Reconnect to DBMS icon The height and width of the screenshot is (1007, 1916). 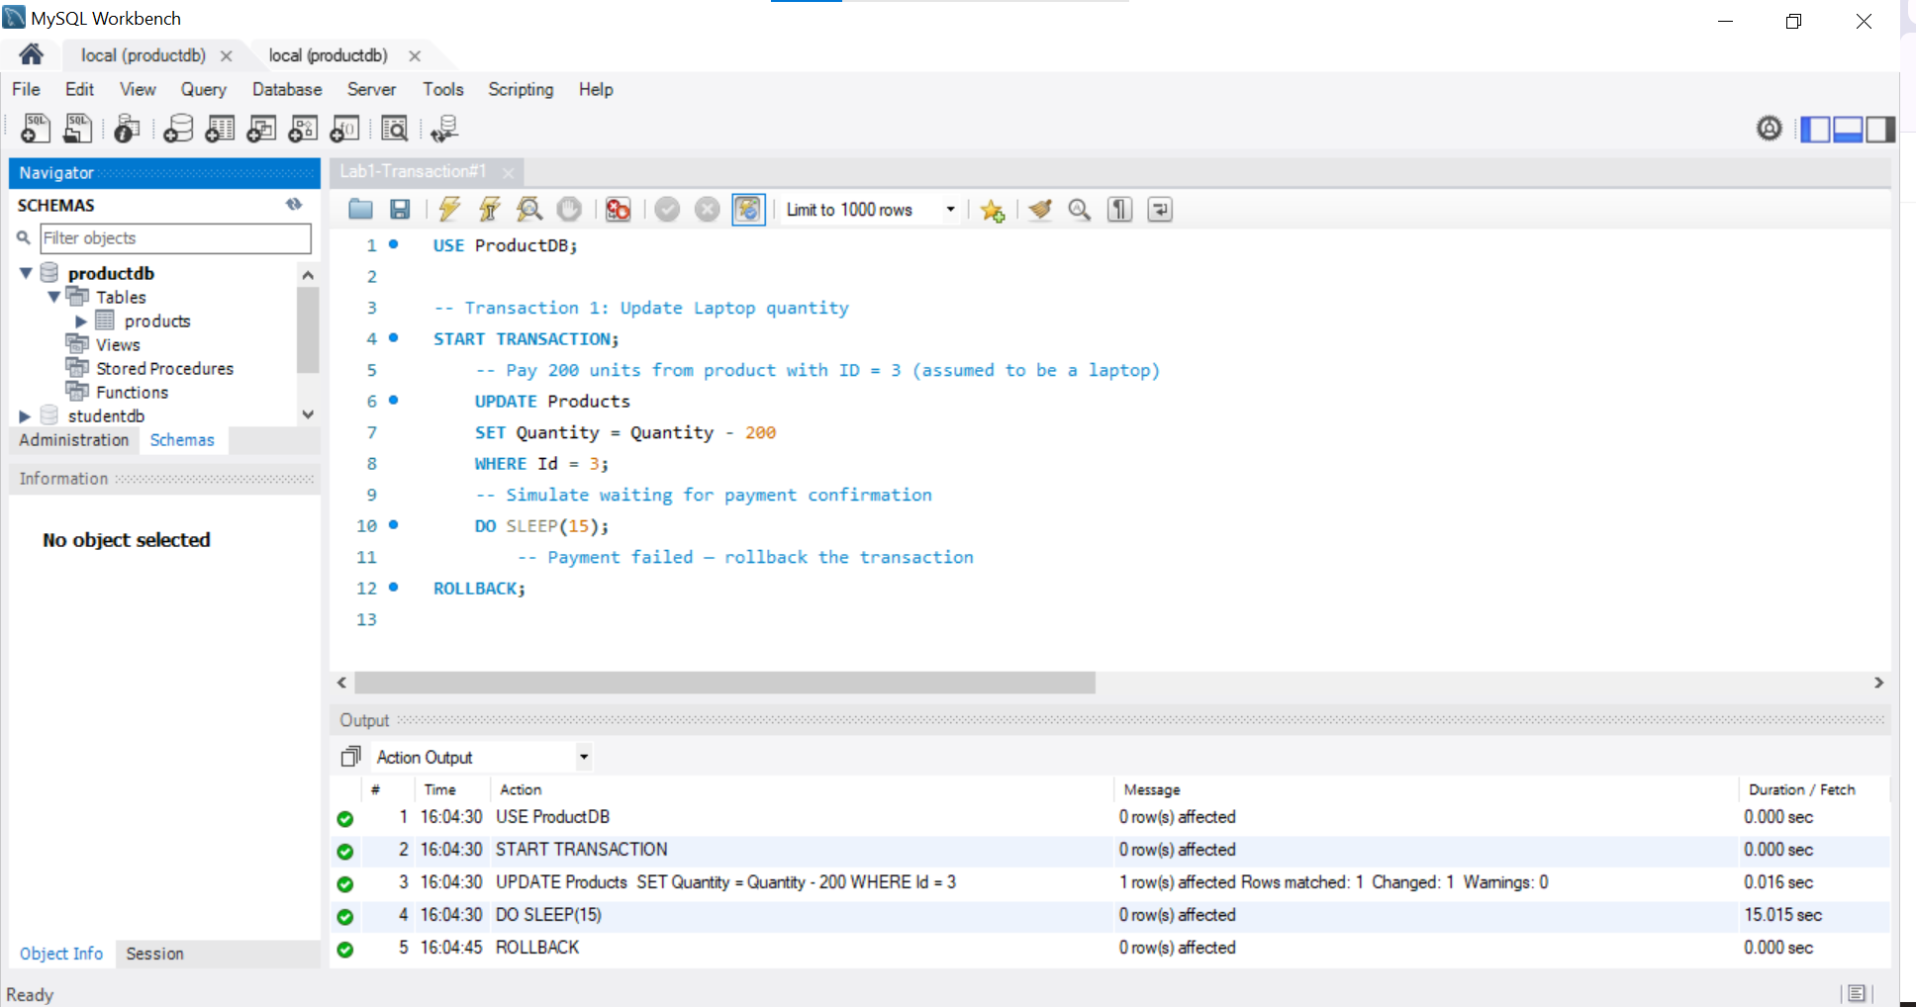tap(444, 129)
